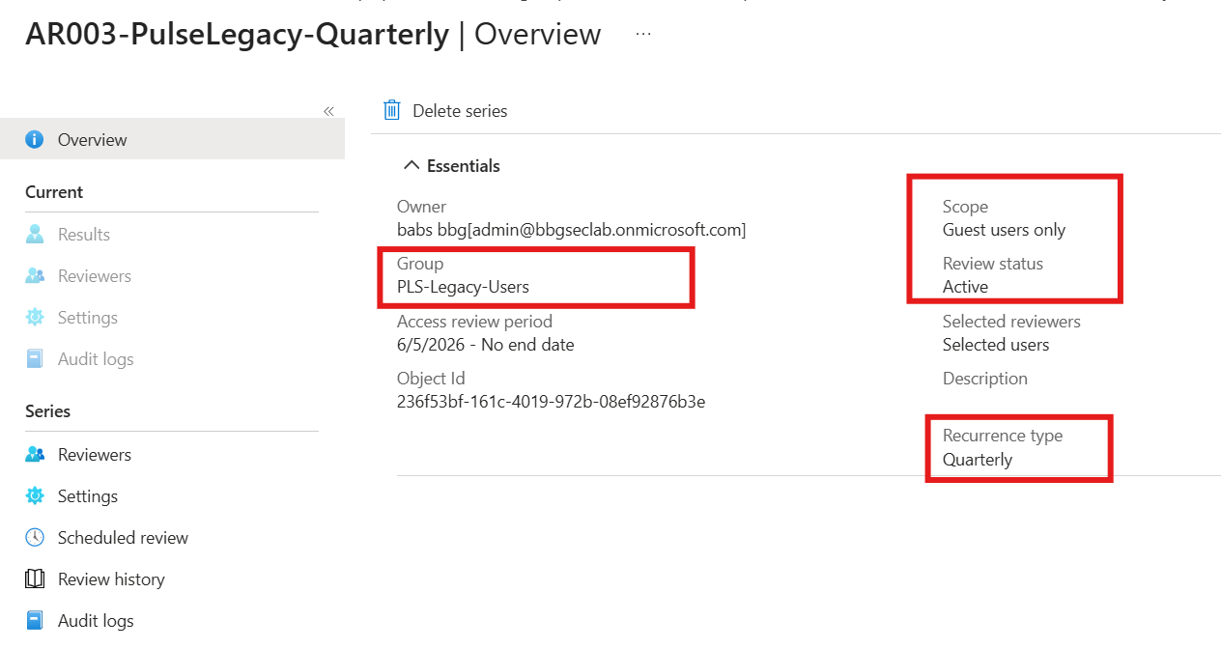The height and width of the screenshot is (649, 1221).
Task: Collapse the sidebar with double chevron
Action: [328, 111]
